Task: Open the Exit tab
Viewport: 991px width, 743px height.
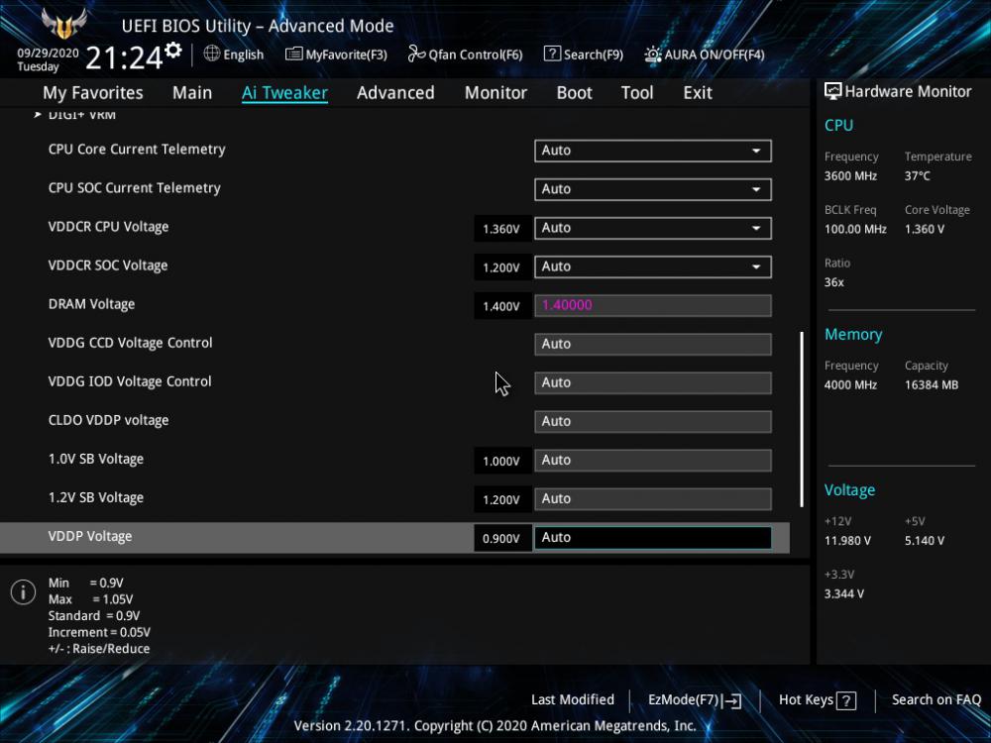Action: [x=698, y=93]
